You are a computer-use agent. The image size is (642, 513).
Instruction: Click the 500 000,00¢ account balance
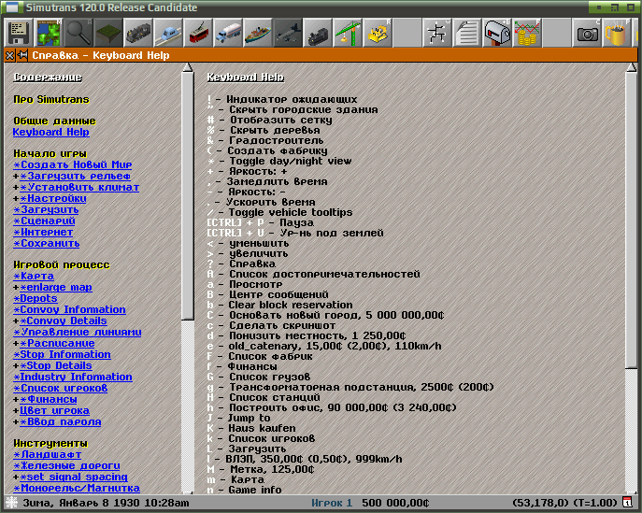click(395, 503)
